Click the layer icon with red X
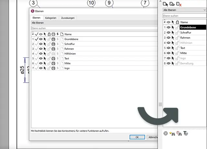207x149 pixels. pos(179,4)
